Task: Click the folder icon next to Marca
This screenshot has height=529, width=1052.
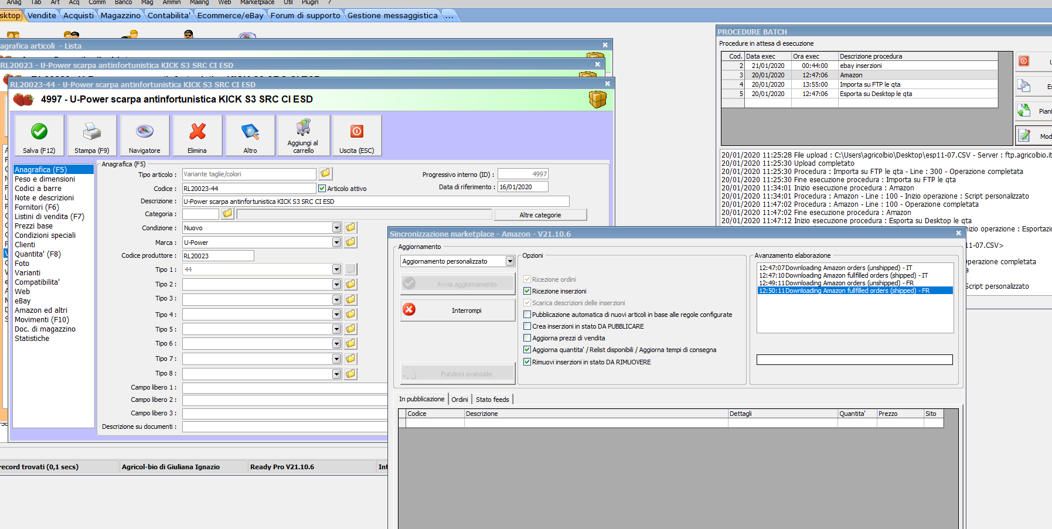Action: [x=350, y=242]
